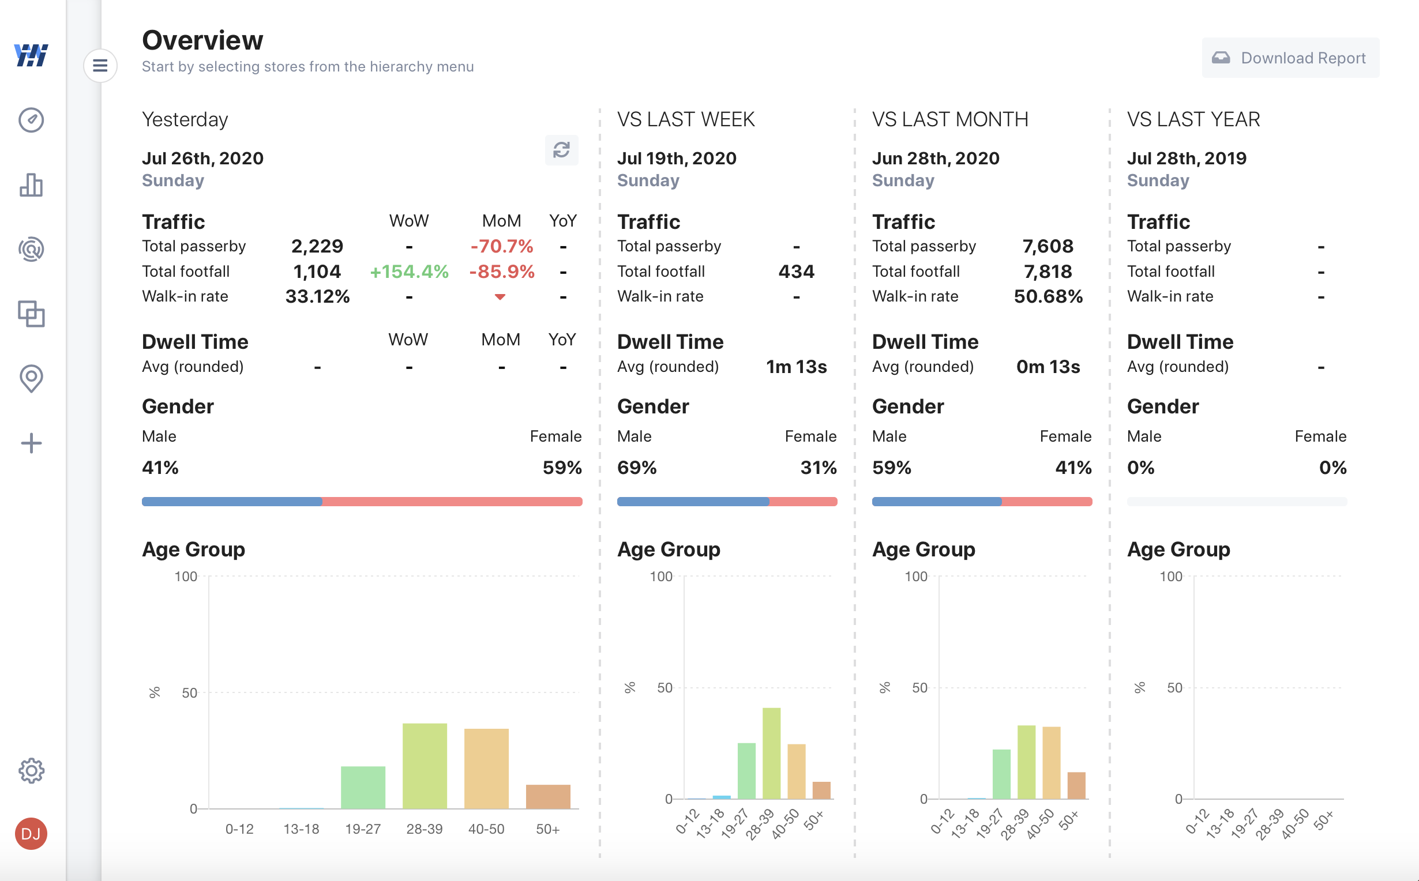Click the +154.4% WoW footfall value

coord(409,272)
